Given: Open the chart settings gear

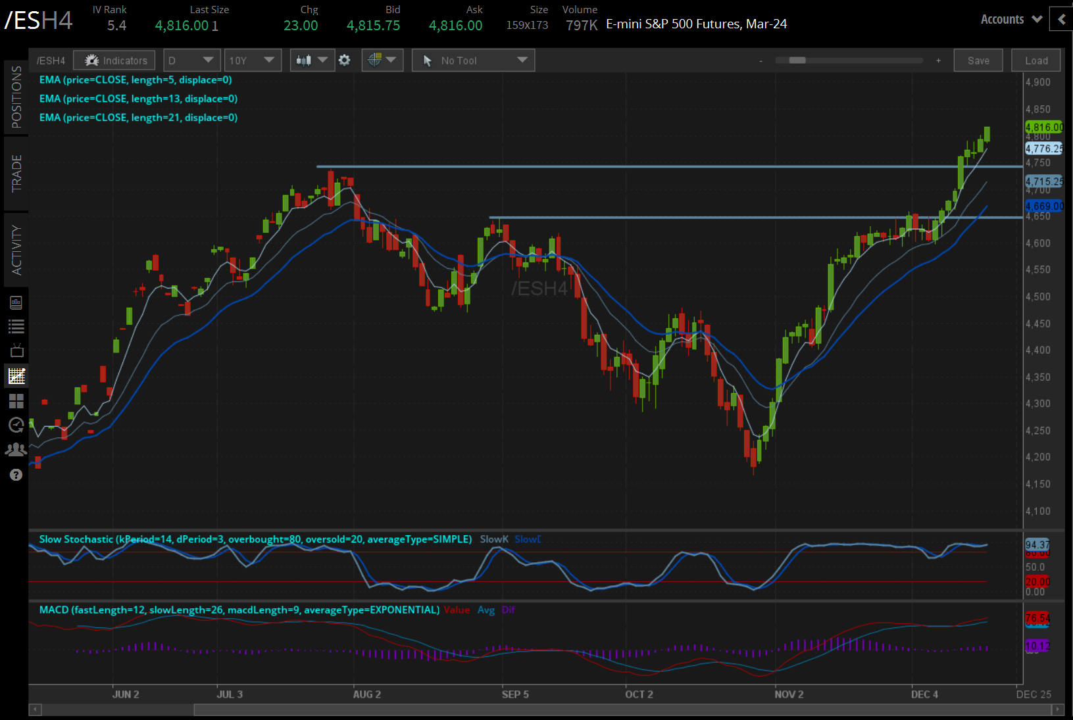Looking at the screenshot, I should (x=344, y=60).
